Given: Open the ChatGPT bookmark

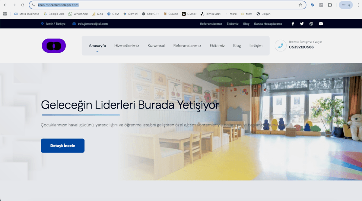Looking at the screenshot, I should pos(150,14).
